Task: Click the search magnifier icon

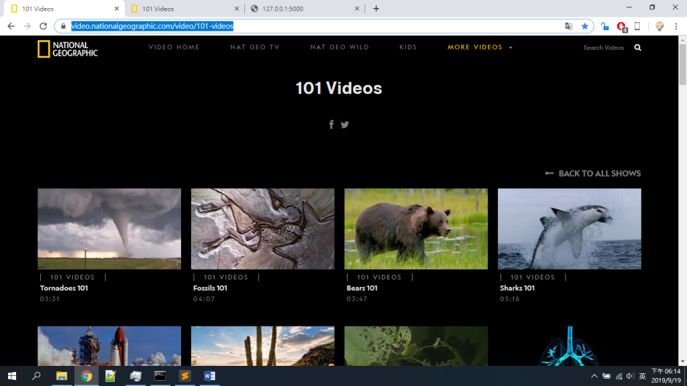Action: coord(637,48)
